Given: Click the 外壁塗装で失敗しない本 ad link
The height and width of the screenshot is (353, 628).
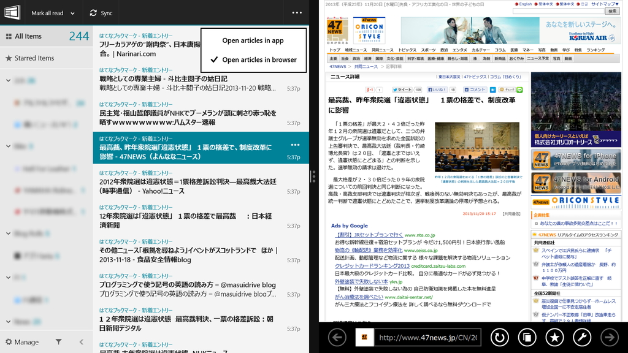Looking at the screenshot, I should pyautogui.click(x=361, y=281).
